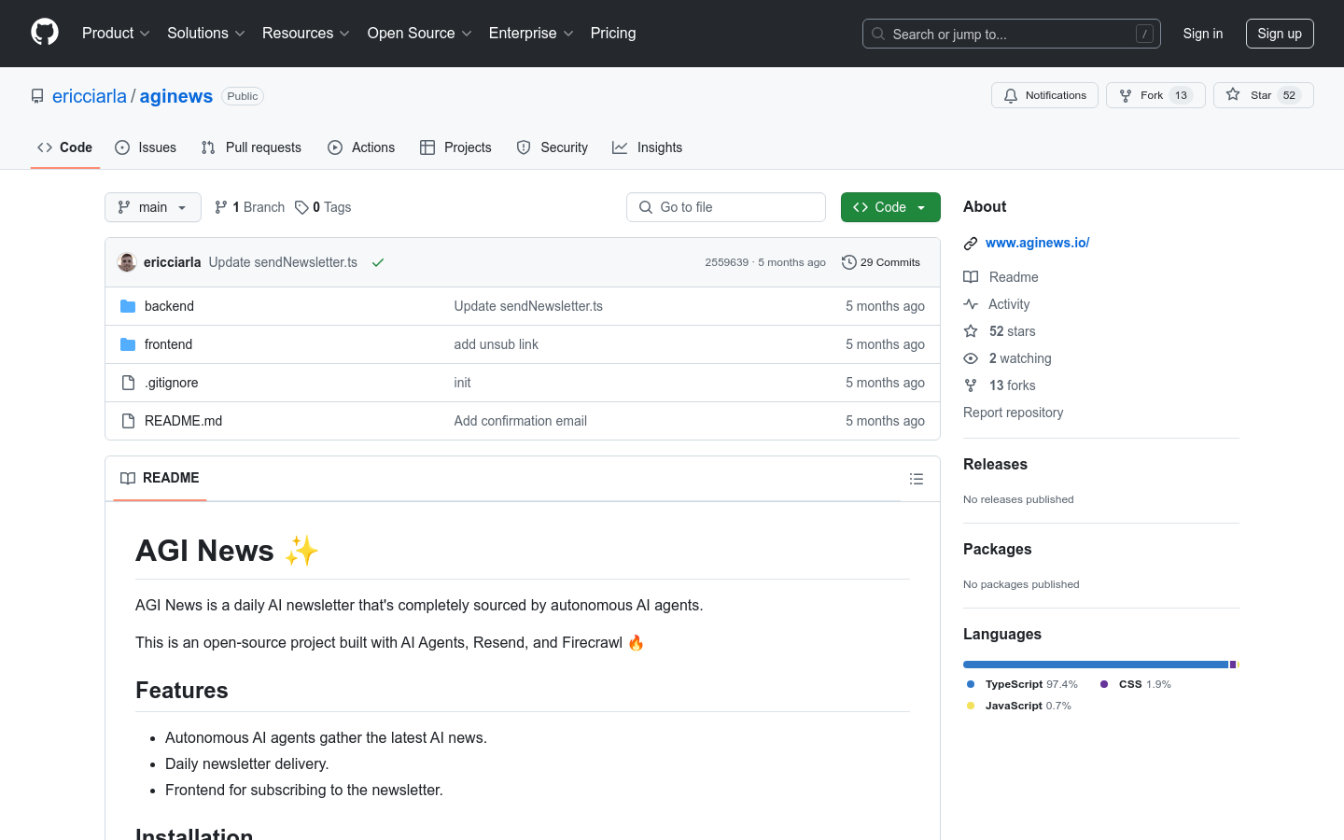Open commit hash 2559639

(727, 262)
